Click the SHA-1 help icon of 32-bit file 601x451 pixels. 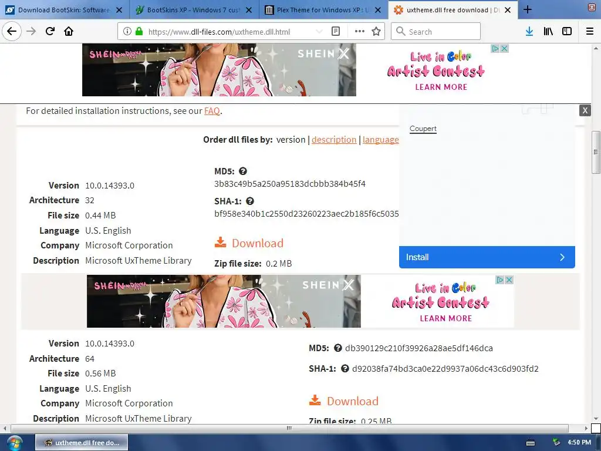coord(250,201)
